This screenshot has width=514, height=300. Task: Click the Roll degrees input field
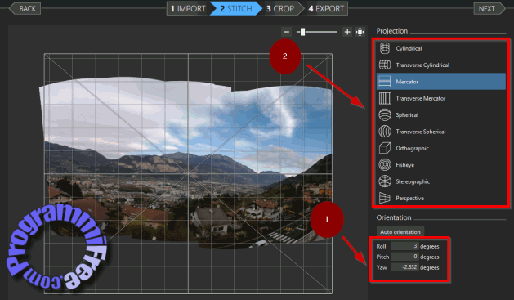[x=404, y=246]
